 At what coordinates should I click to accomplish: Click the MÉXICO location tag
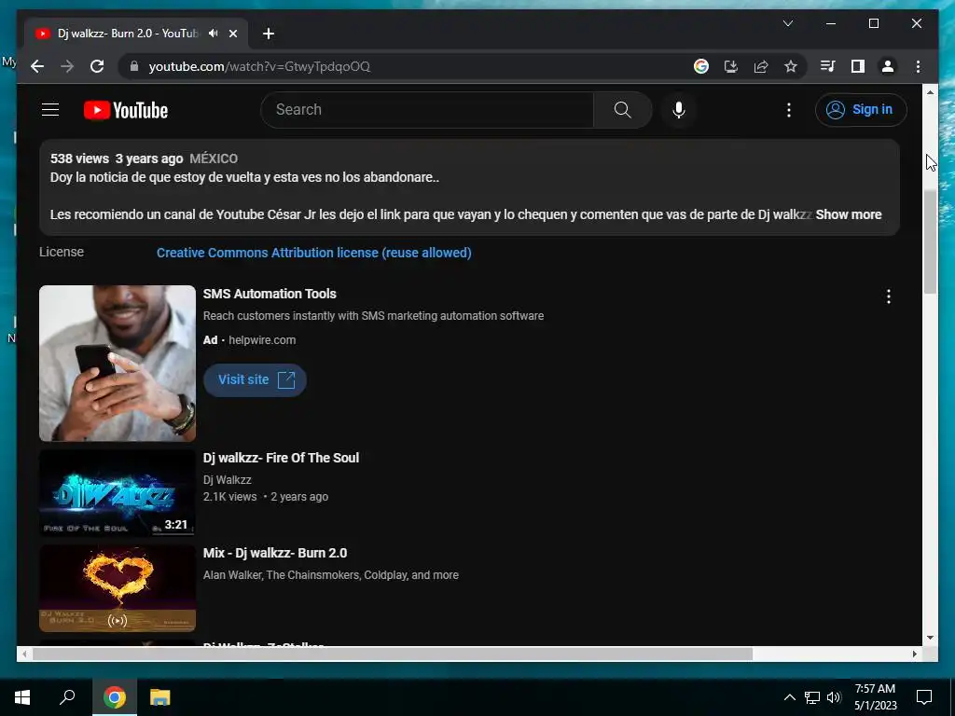214,158
